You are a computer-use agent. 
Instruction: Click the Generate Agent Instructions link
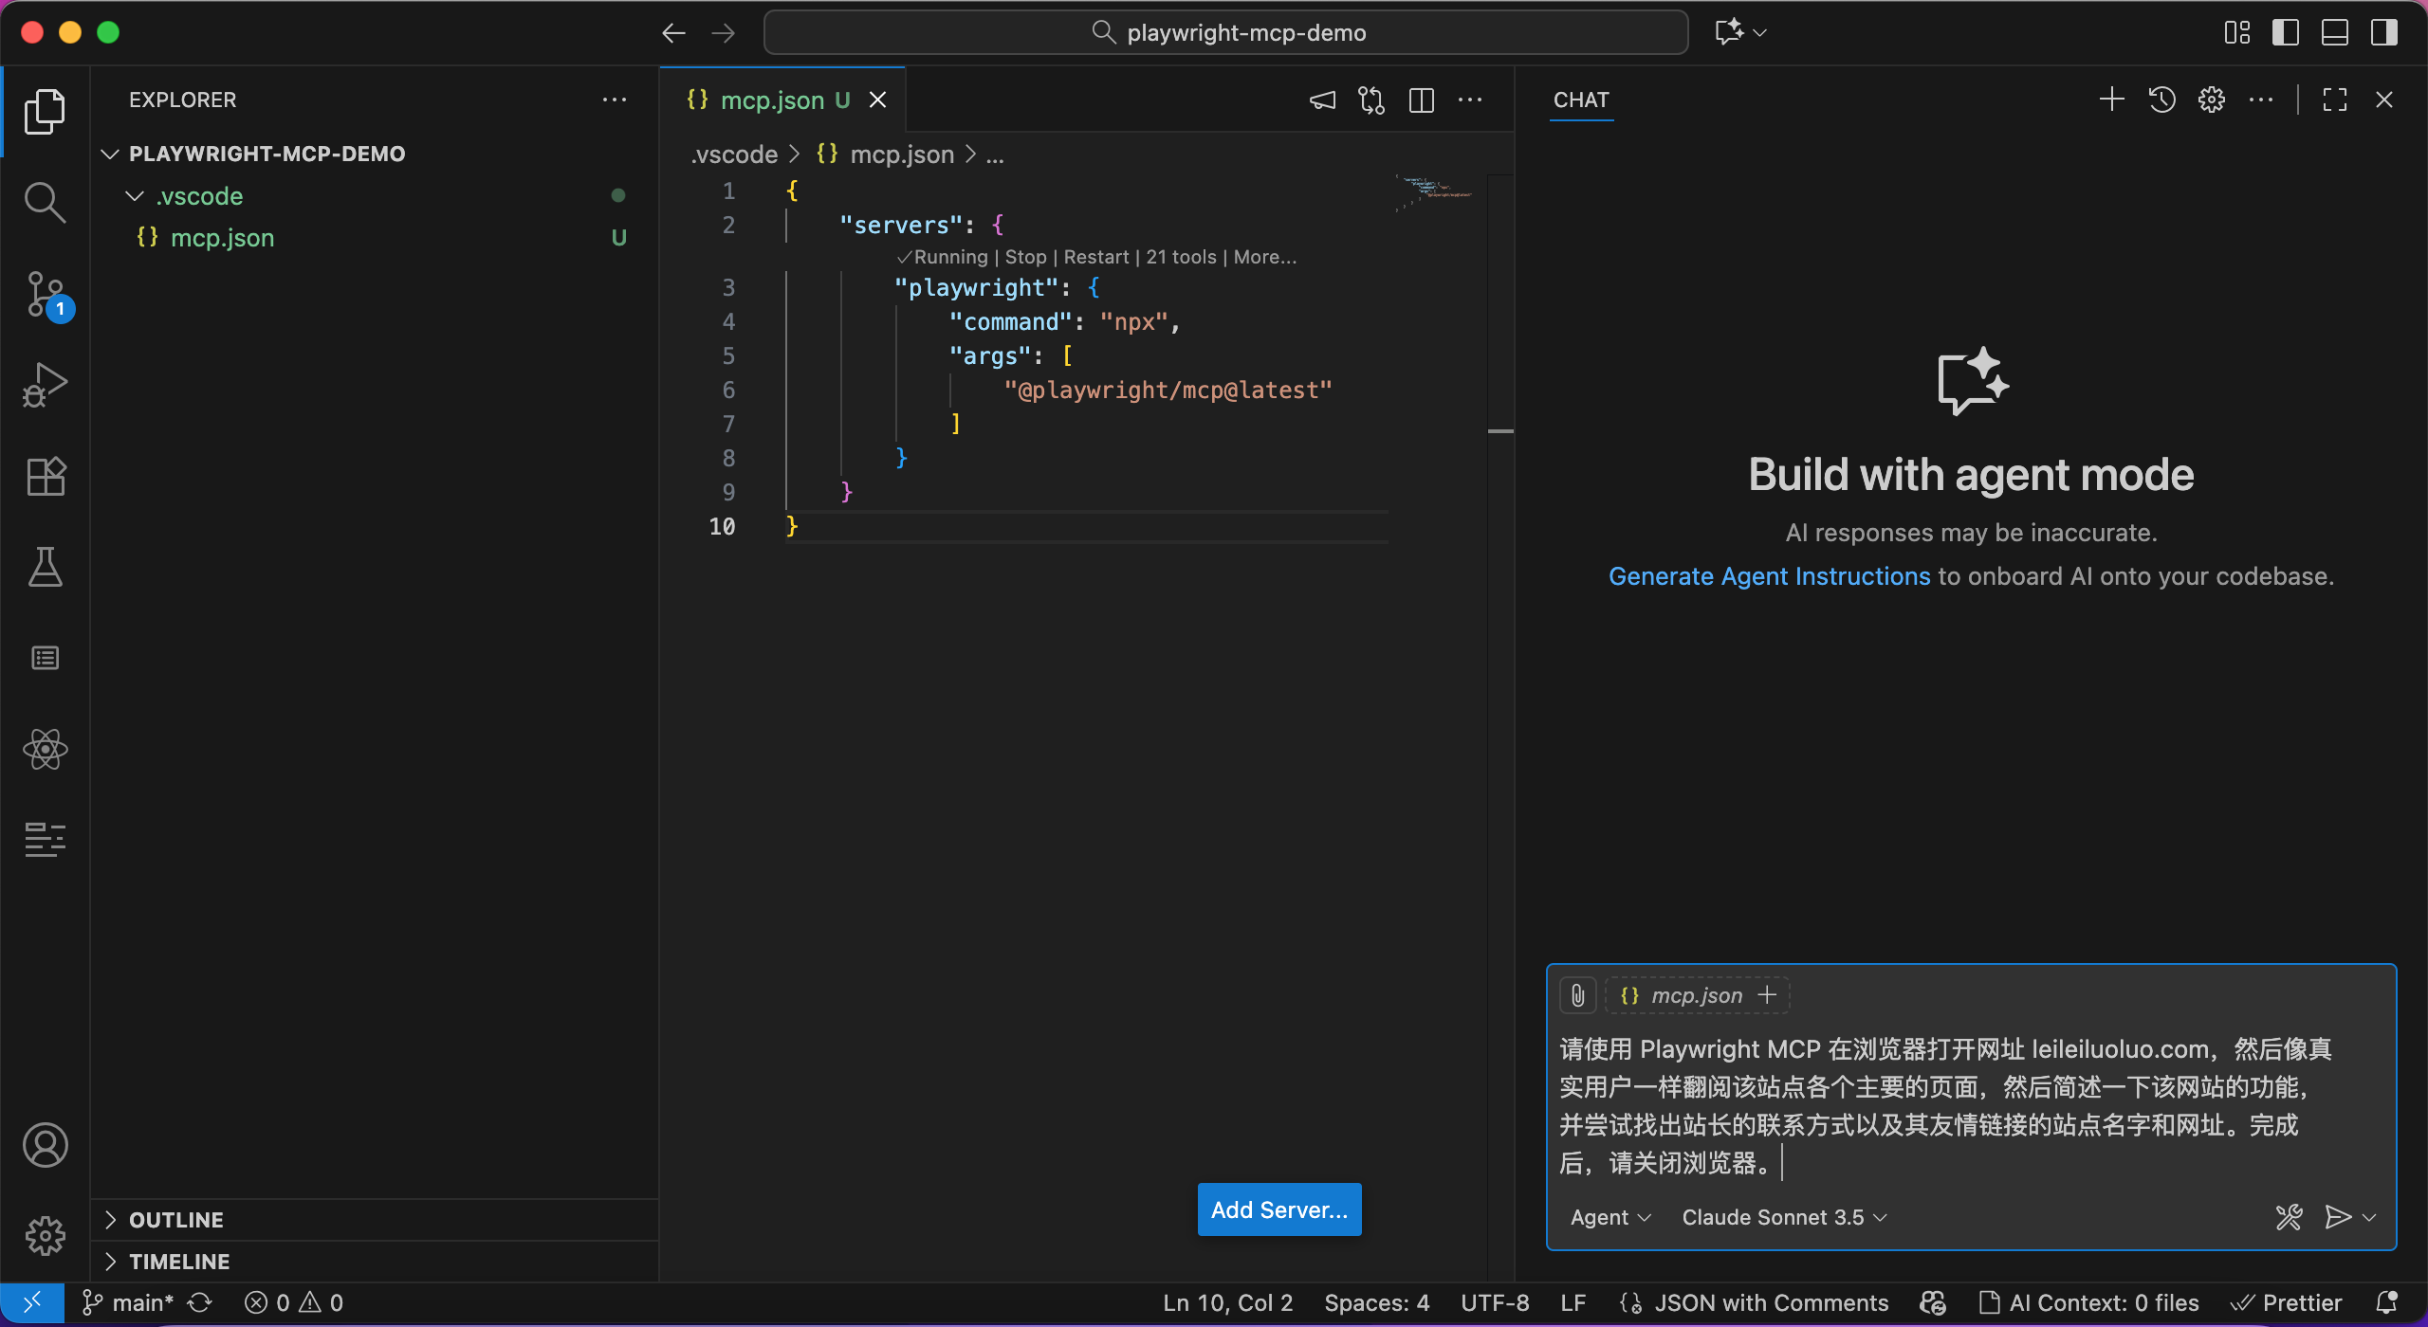1769,576
